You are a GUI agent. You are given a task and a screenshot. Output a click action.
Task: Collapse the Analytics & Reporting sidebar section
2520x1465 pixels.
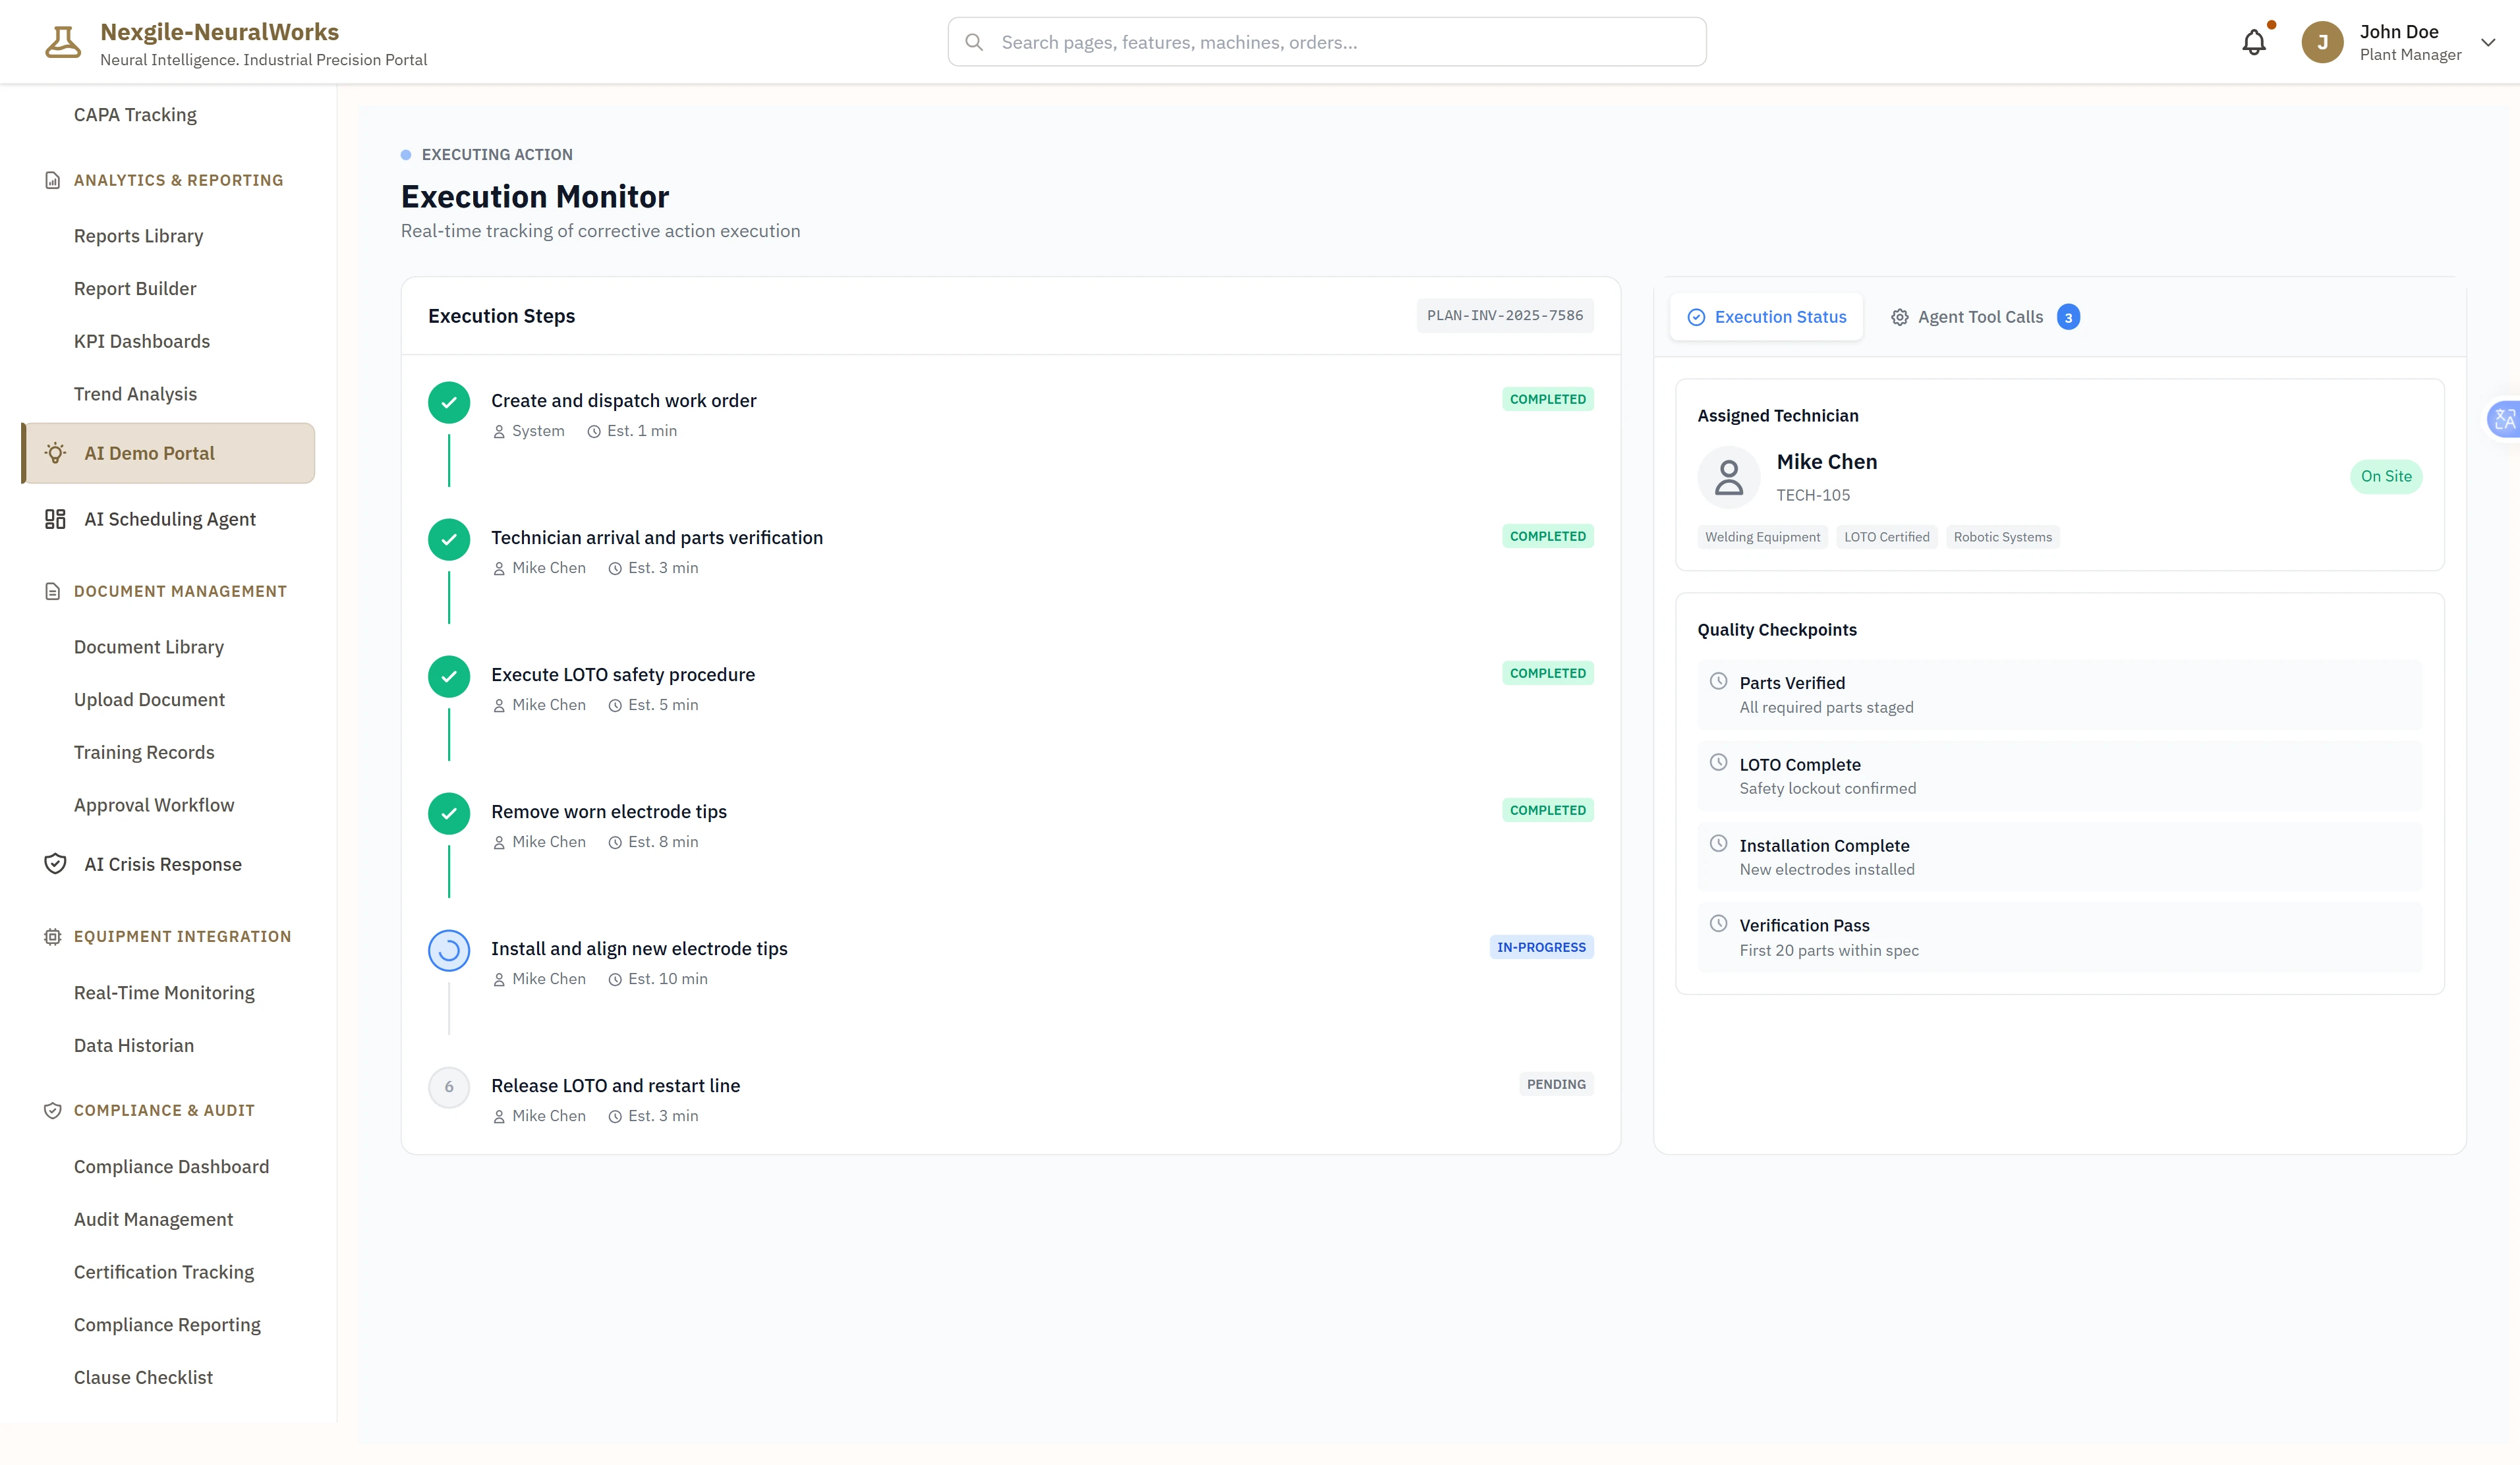pos(178,180)
